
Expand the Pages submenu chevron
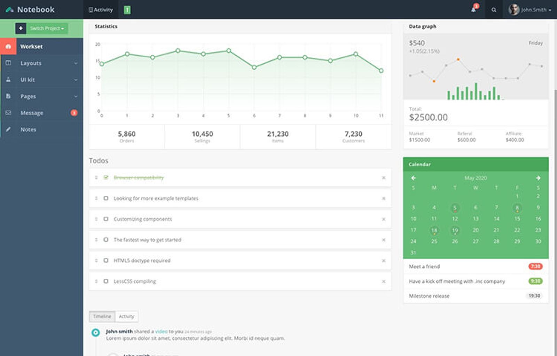(x=76, y=96)
